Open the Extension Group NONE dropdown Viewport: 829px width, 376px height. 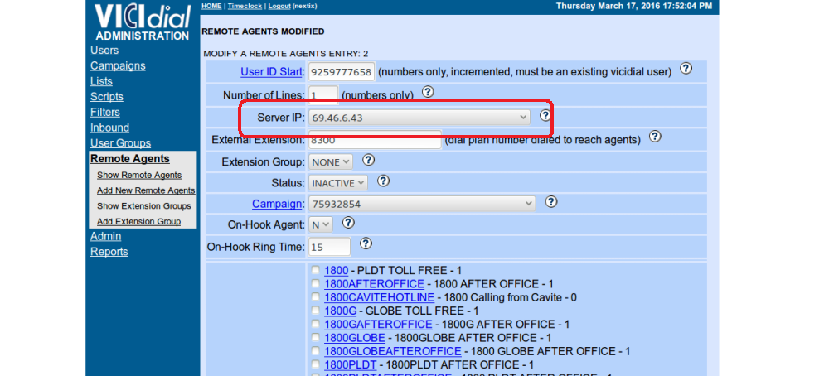[x=331, y=161]
